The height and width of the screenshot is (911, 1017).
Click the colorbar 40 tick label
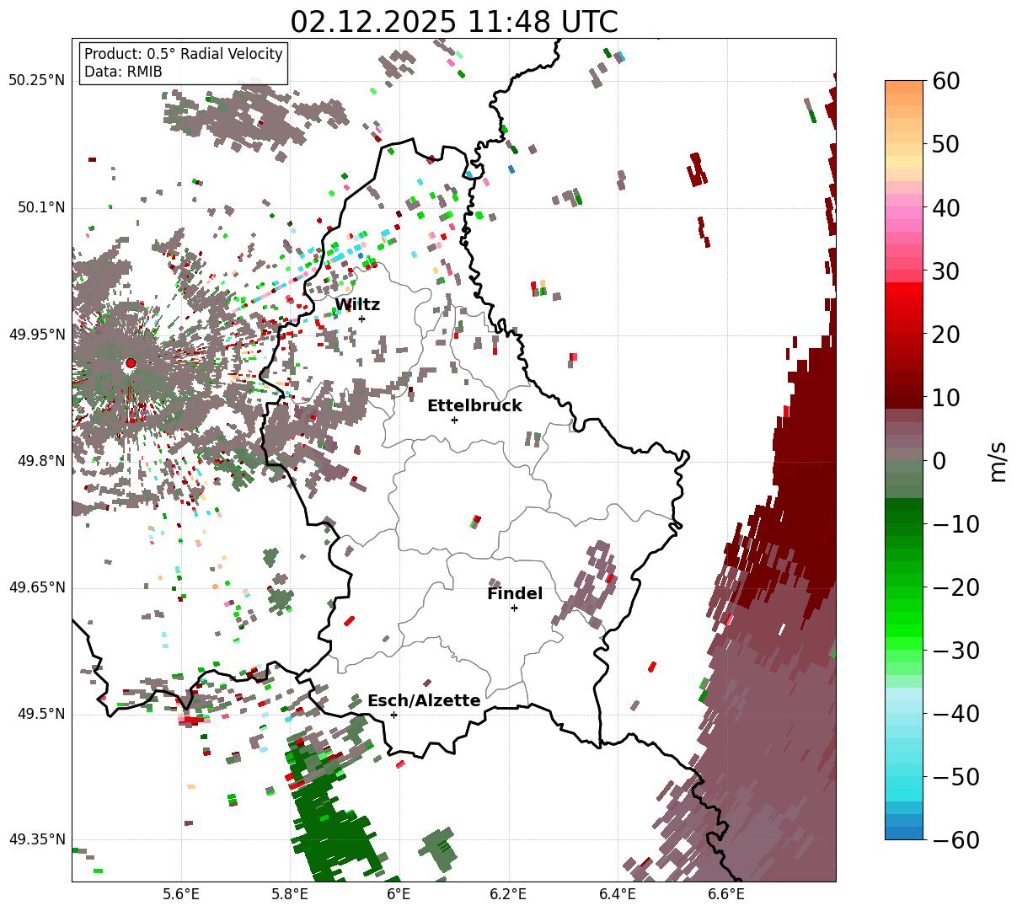[945, 207]
